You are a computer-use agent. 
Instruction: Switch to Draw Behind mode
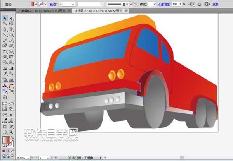(x=8, y=156)
